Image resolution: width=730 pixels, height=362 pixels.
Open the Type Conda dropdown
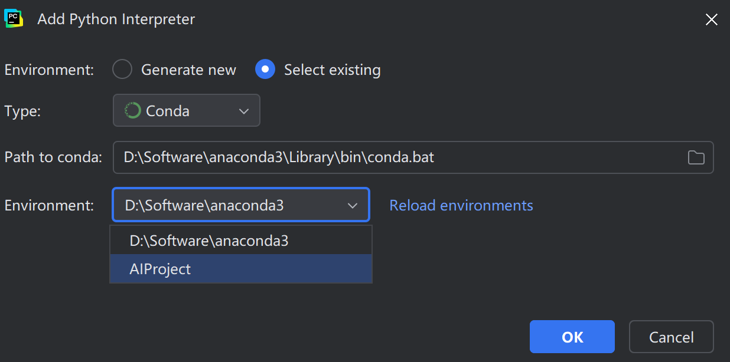tap(187, 111)
